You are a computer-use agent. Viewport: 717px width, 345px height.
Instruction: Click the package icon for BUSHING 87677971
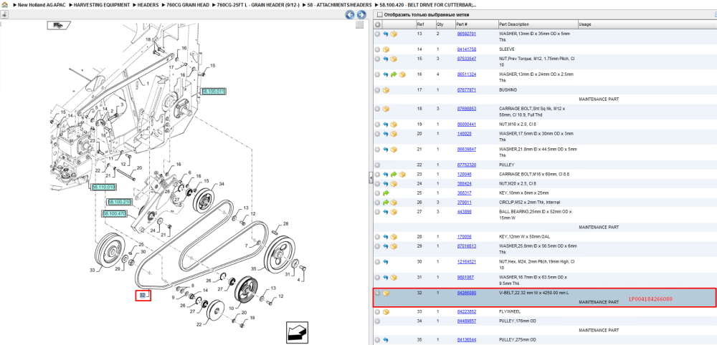pos(386,90)
